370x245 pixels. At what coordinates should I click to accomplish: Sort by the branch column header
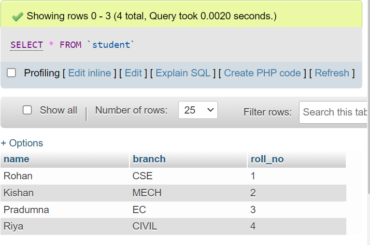(149, 159)
